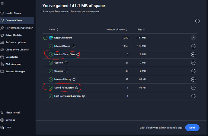The height and width of the screenshot is (136, 208).
Task: Click info icon beside Last Download Location
Action: tap(84, 96)
